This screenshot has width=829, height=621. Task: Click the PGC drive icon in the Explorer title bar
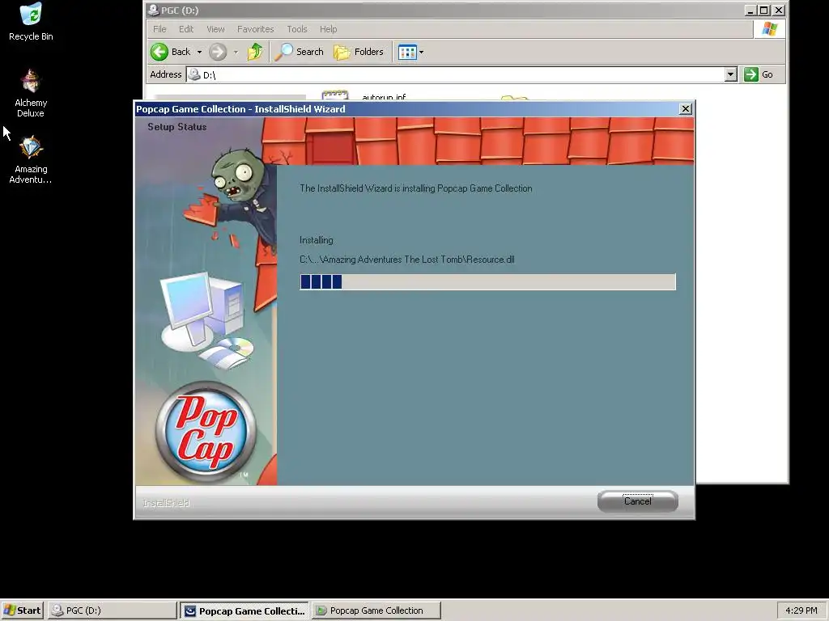coord(153,10)
